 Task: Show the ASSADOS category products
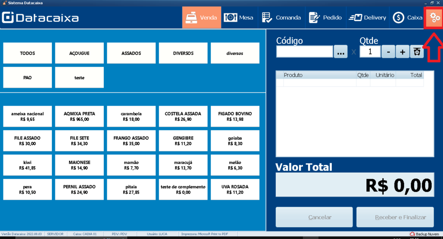131,53
